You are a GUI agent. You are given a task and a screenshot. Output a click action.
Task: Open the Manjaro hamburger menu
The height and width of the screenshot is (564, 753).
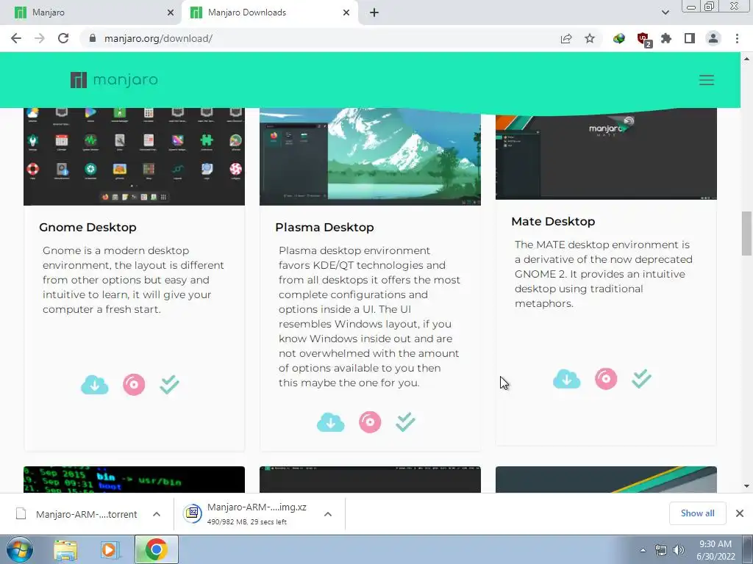(707, 80)
